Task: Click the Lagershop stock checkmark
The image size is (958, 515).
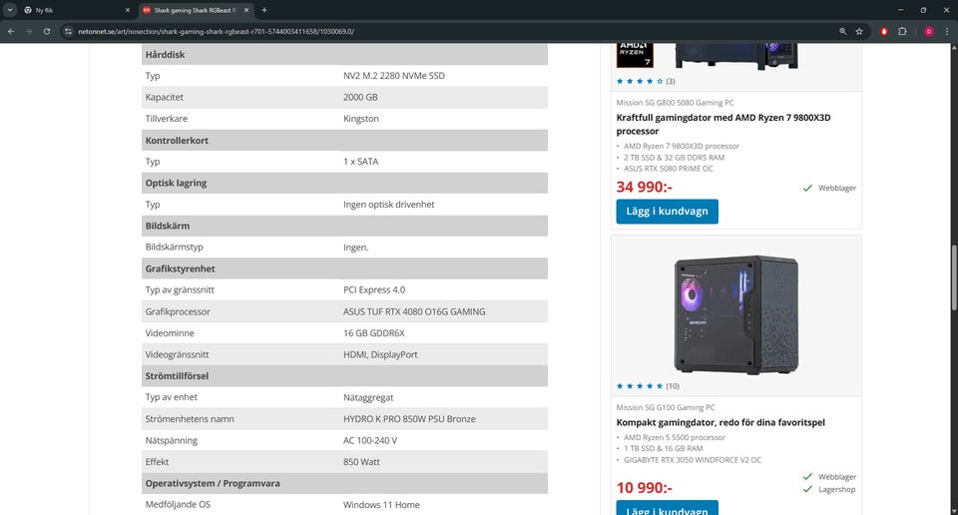Action: pyautogui.click(x=807, y=489)
